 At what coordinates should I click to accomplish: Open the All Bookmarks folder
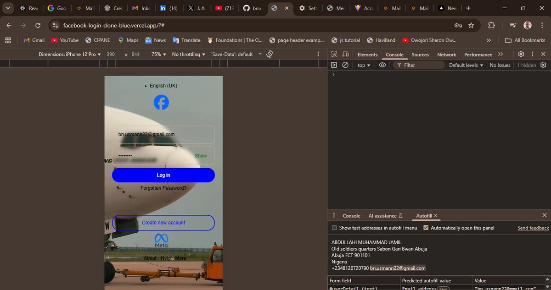pyautogui.click(x=525, y=40)
